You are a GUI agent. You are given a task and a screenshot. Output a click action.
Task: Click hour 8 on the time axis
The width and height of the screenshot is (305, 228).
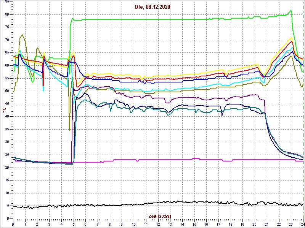[x=110, y=224]
